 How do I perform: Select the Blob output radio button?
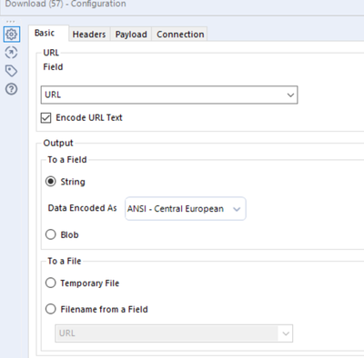(x=51, y=234)
